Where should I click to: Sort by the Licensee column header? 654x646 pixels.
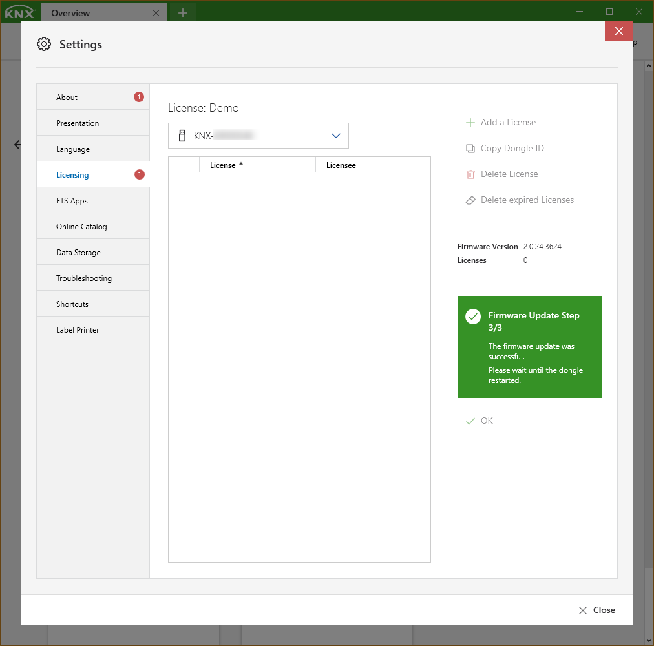tap(373, 165)
